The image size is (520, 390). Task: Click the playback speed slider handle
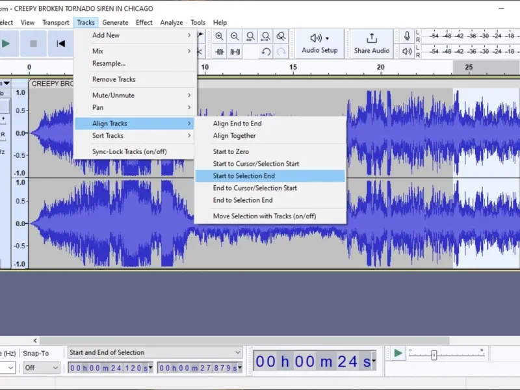(434, 355)
